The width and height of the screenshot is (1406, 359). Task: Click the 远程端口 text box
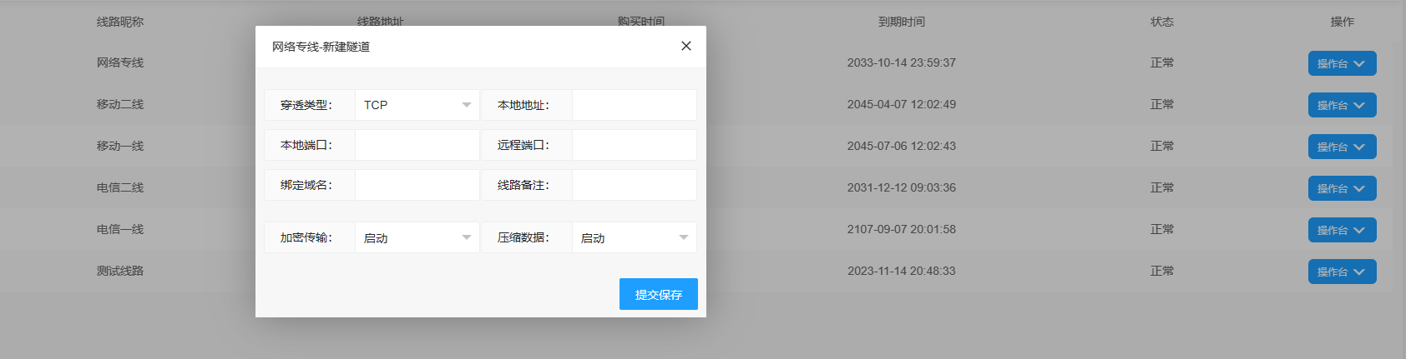tap(634, 145)
